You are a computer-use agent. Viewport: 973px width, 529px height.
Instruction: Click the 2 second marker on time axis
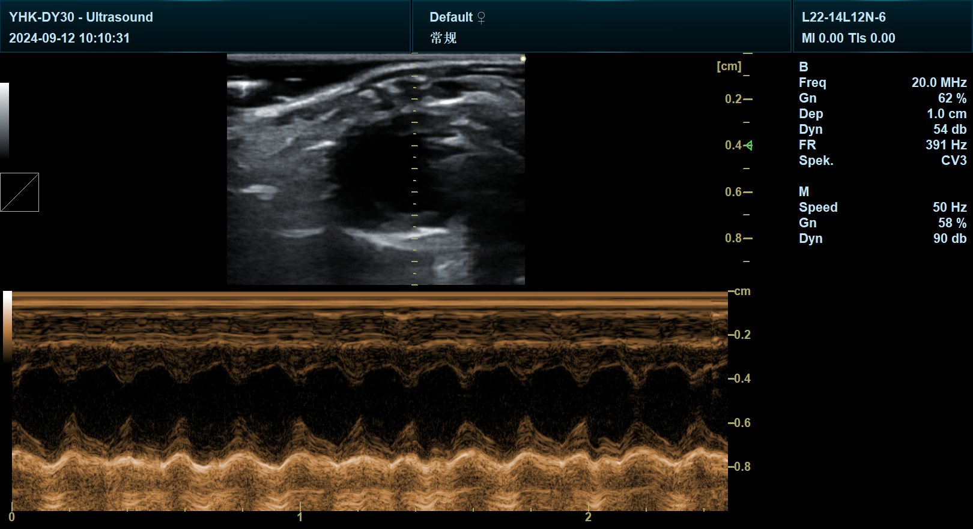pos(588,517)
